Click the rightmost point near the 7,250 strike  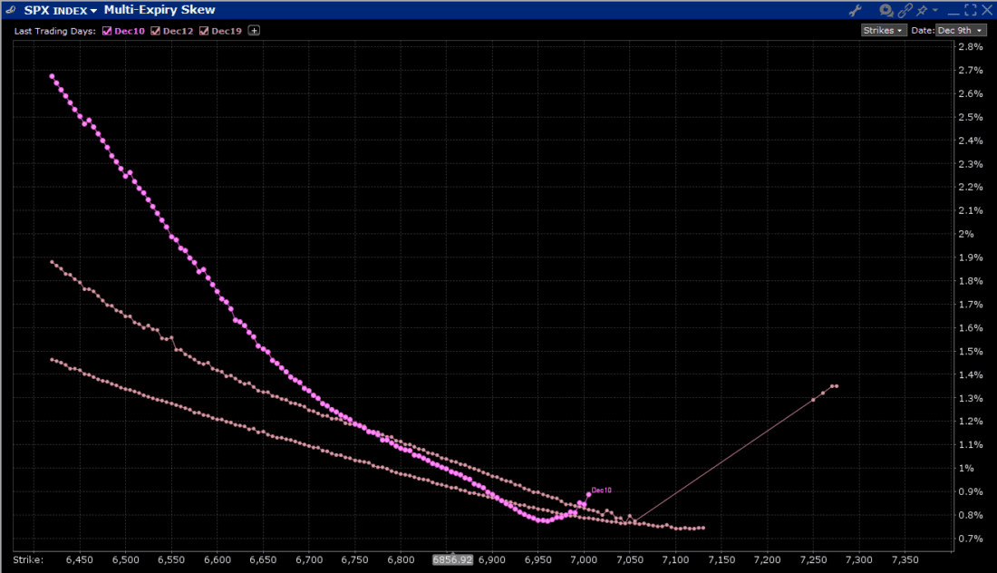pyautogui.click(x=835, y=385)
